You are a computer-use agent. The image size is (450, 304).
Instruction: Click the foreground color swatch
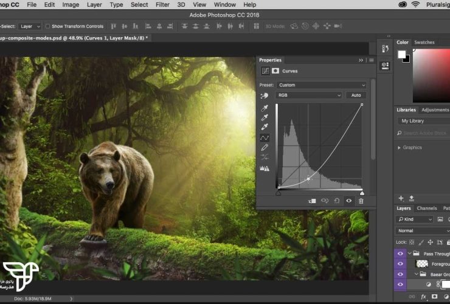[x=401, y=54]
